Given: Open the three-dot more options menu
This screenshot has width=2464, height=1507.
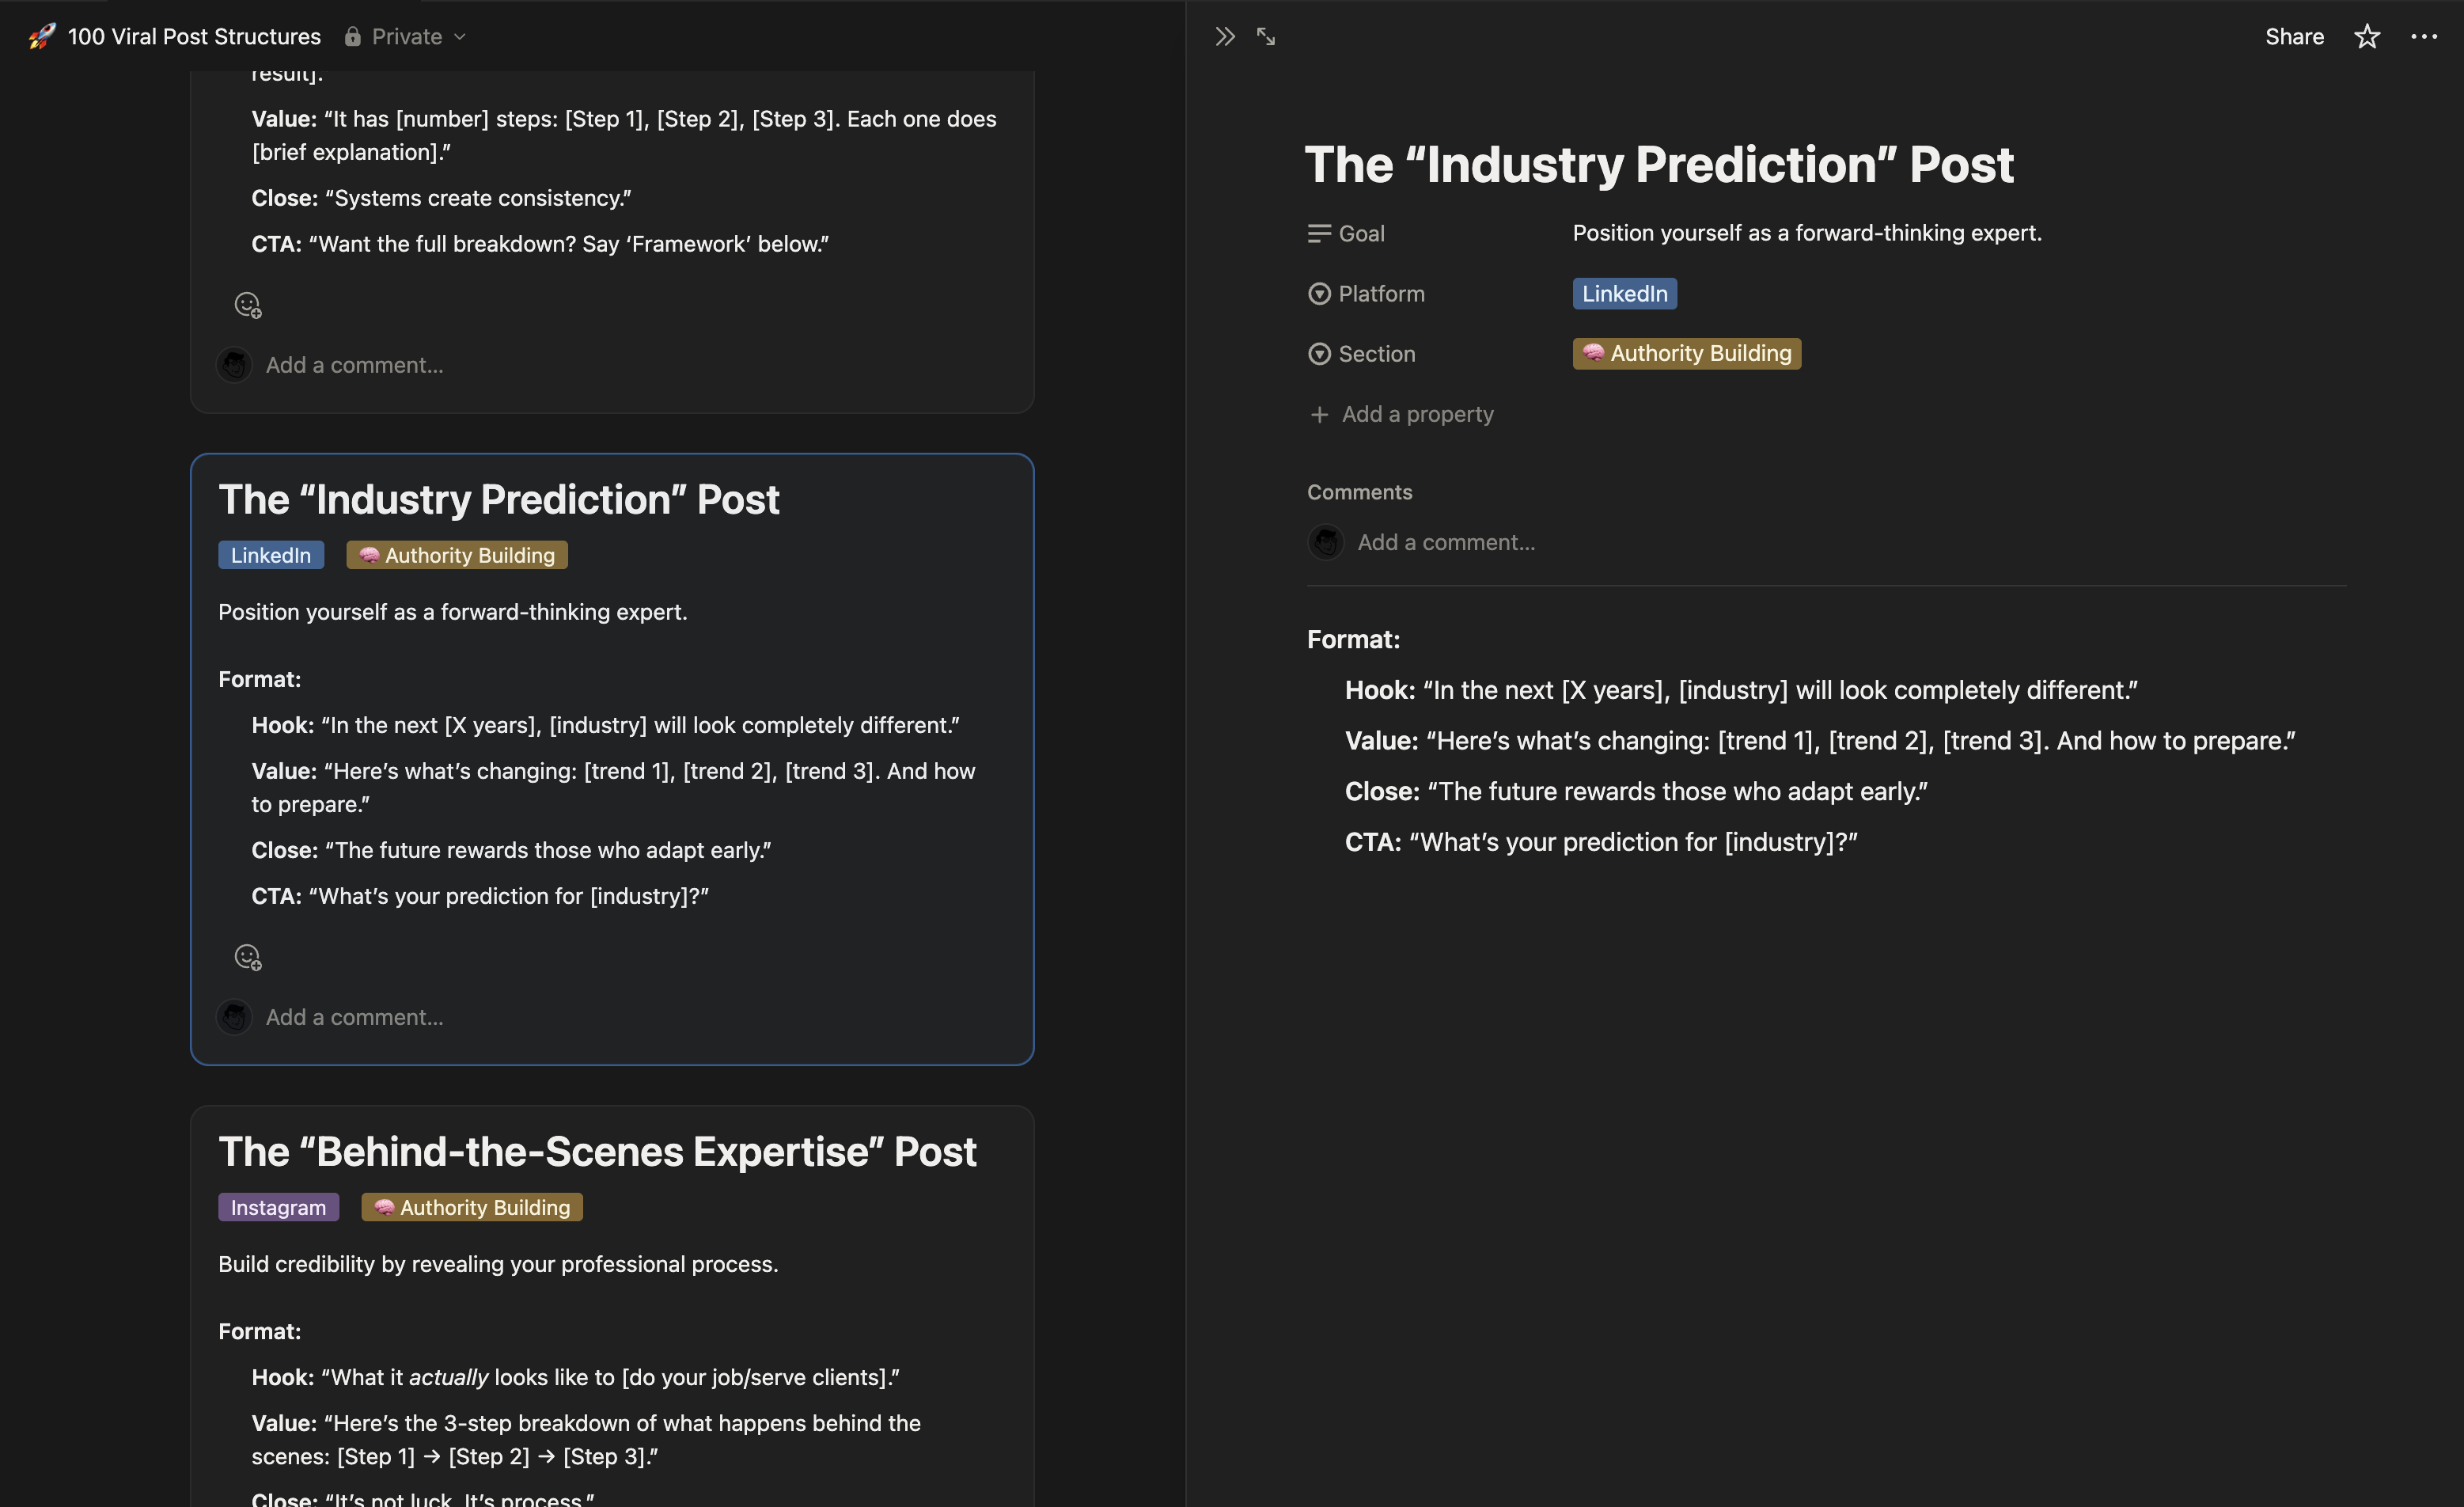Looking at the screenshot, I should (x=2424, y=37).
